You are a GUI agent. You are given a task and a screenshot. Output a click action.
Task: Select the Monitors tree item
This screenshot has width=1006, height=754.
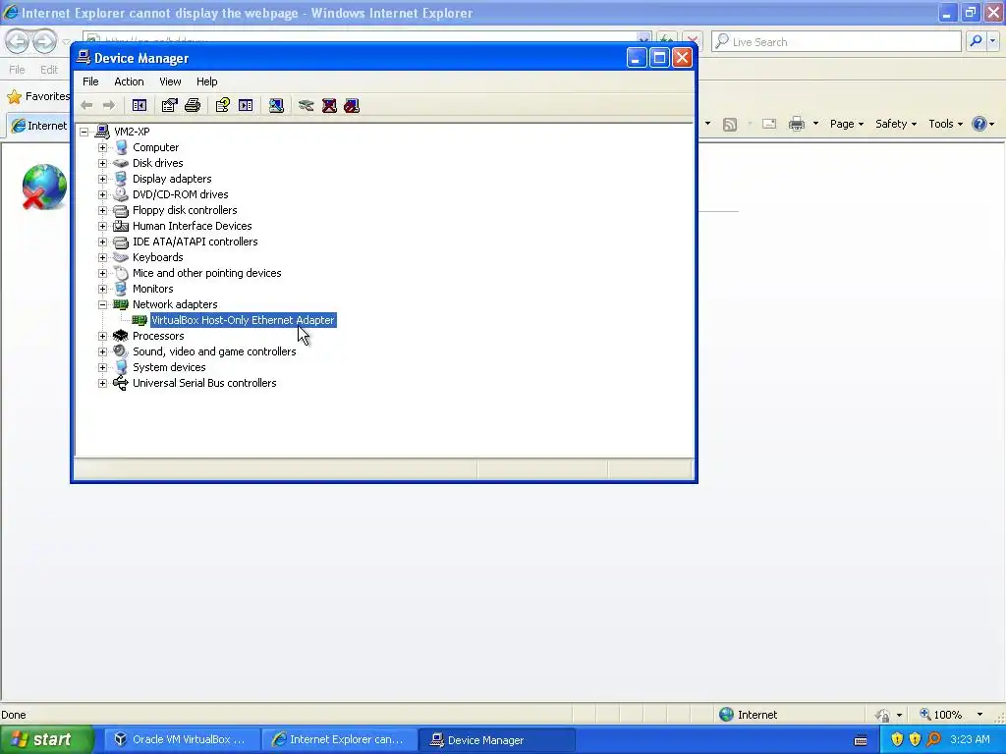(152, 289)
